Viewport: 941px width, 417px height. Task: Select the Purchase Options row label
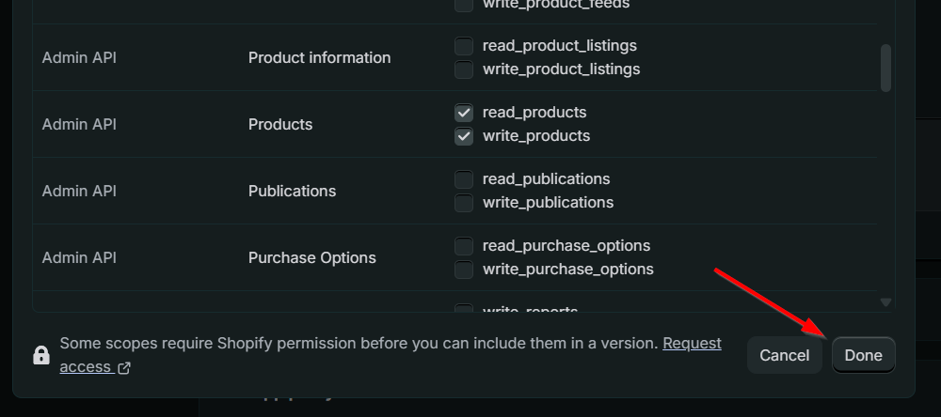[311, 257]
